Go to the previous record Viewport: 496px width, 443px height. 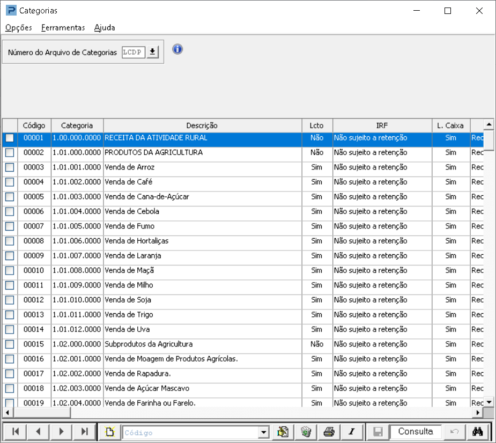38,431
